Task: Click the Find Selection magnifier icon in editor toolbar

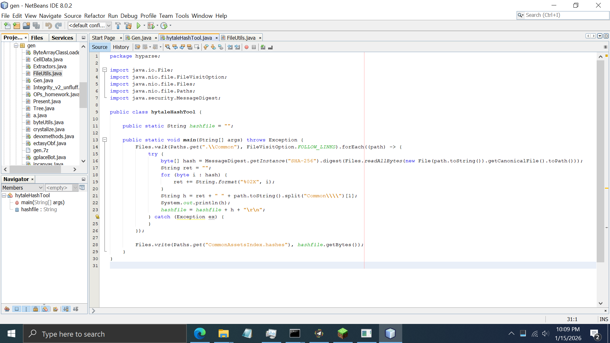Action: [168, 47]
